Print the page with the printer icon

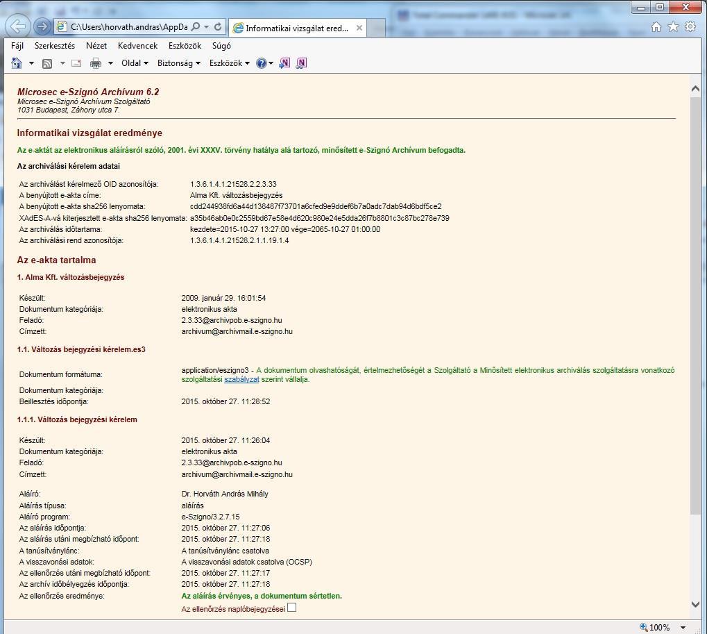tap(96, 63)
